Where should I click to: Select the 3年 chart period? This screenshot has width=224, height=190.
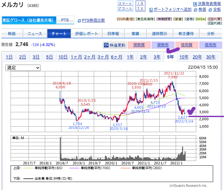[157, 57]
